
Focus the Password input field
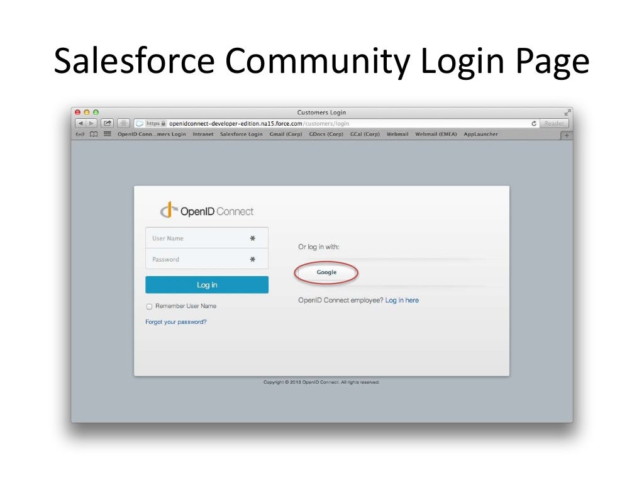tap(207, 259)
